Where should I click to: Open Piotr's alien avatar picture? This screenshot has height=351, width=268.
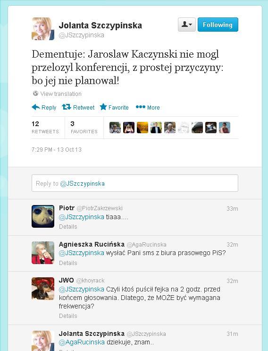43,216
